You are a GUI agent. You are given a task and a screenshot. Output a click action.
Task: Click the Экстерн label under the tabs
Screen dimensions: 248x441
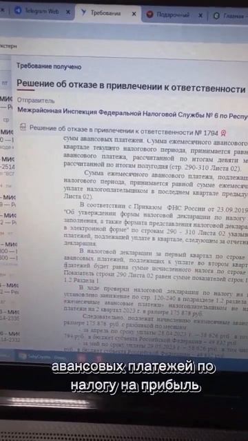click(x=8, y=46)
